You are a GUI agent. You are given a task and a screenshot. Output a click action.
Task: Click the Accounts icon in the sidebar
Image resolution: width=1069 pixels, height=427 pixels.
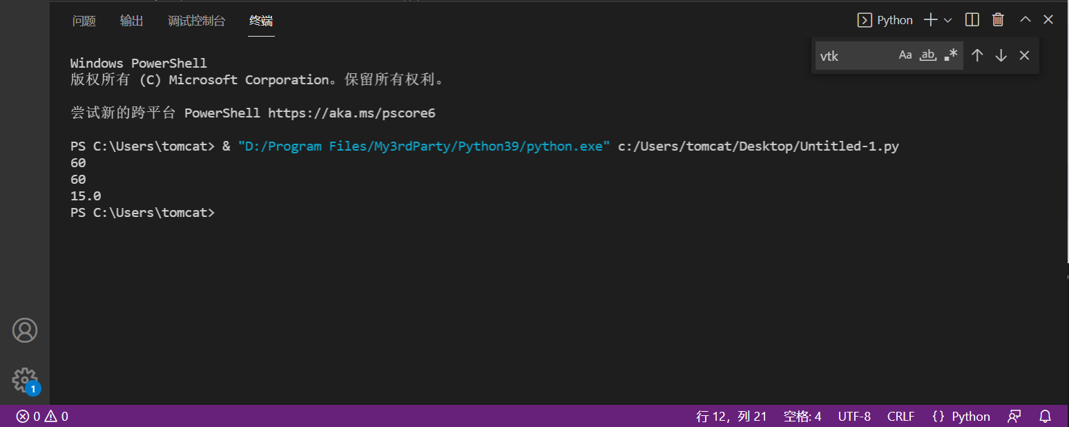tap(25, 330)
